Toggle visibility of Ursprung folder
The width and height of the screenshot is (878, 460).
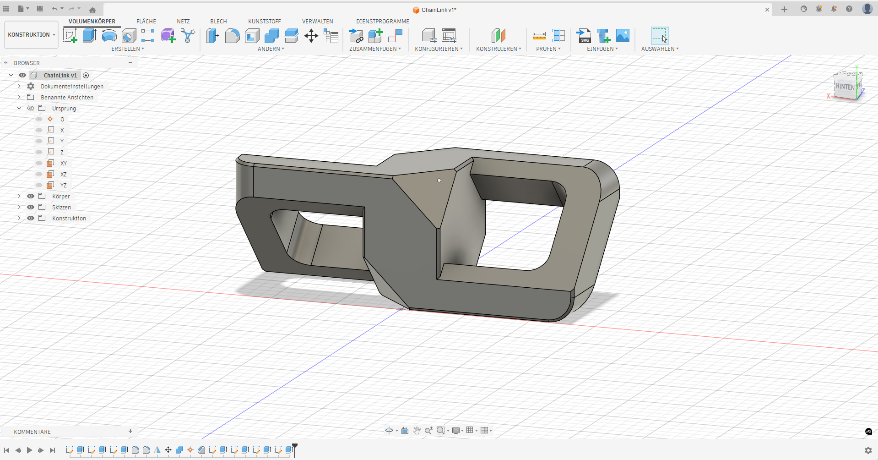(31, 108)
